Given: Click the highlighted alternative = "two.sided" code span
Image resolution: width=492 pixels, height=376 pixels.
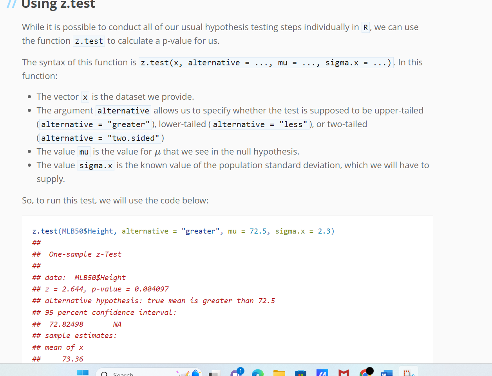Looking at the screenshot, I should click(99, 138).
